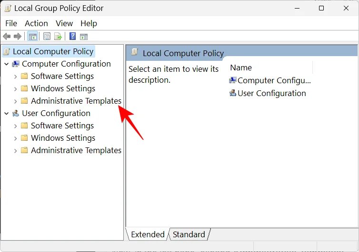The image size is (359, 252).
Task: Toggle the Show/Hide Console Tree toolbar icon
Action: [33, 36]
